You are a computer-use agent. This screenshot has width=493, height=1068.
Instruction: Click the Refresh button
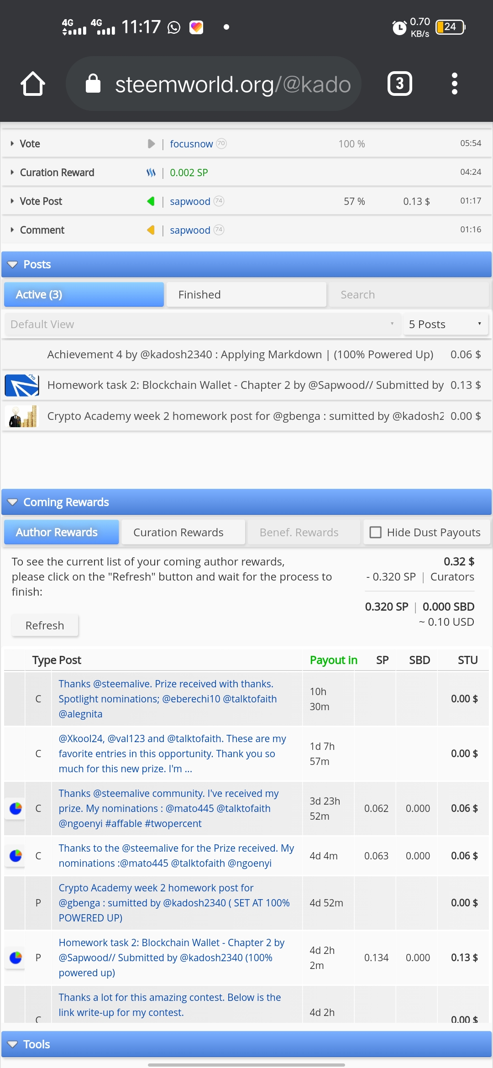point(45,625)
